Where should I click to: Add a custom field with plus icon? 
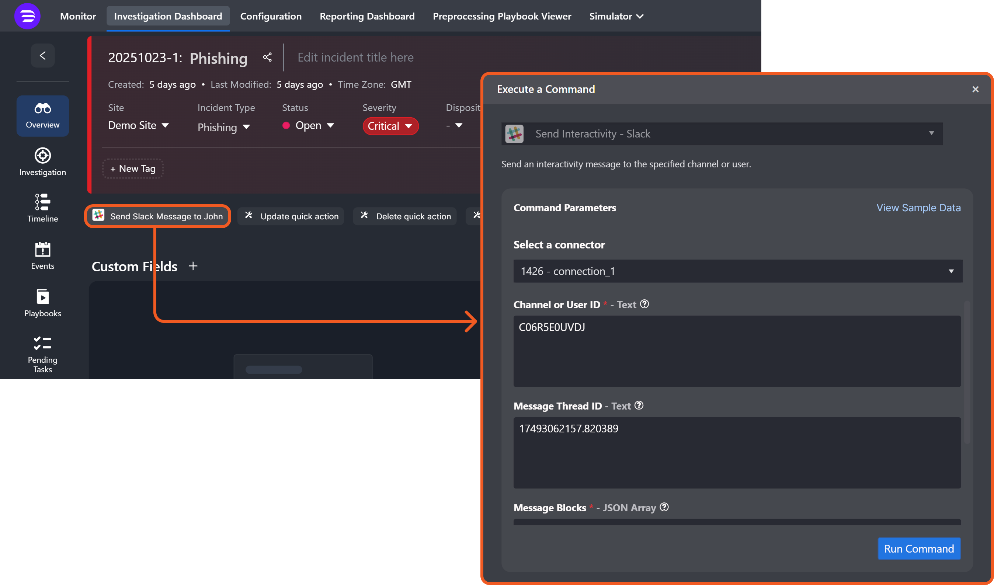click(x=193, y=266)
